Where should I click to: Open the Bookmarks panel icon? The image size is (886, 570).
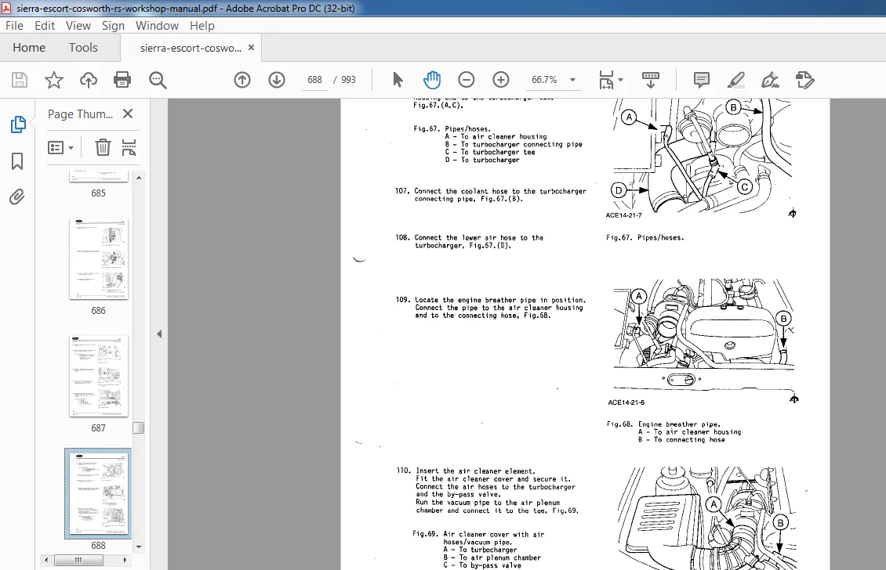pos(17,161)
